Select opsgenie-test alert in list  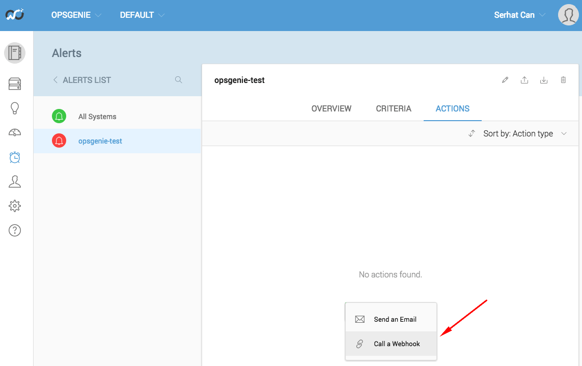coord(117,141)
